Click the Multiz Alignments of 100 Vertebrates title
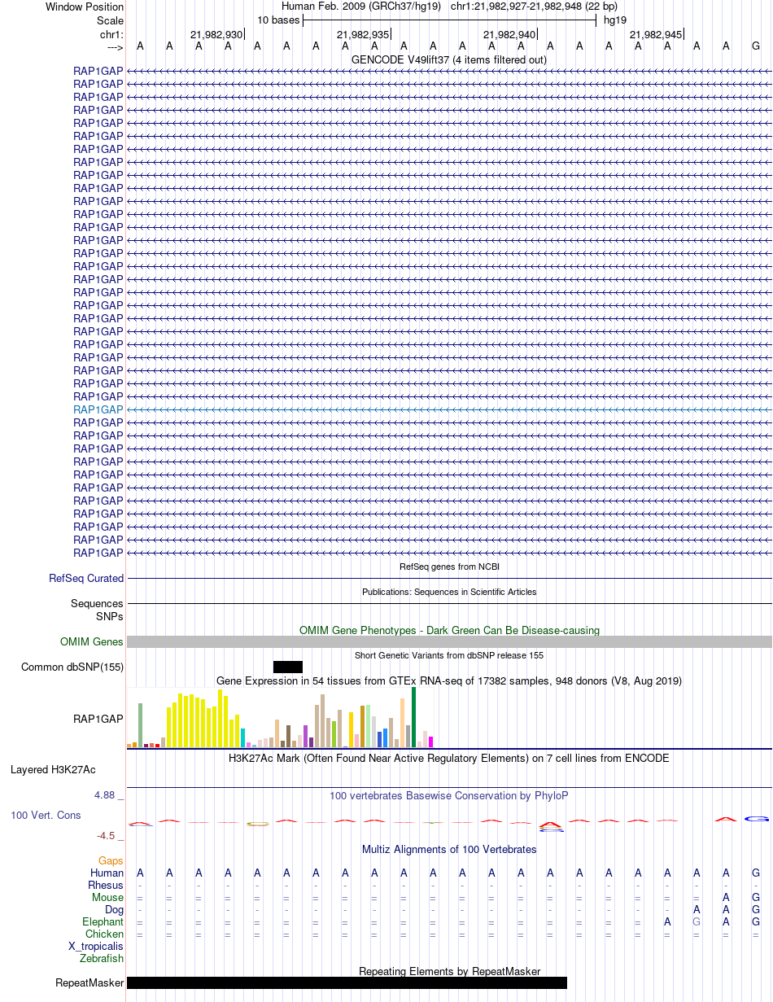This screenshot has width=773, height=1002. tap(449, 849)
